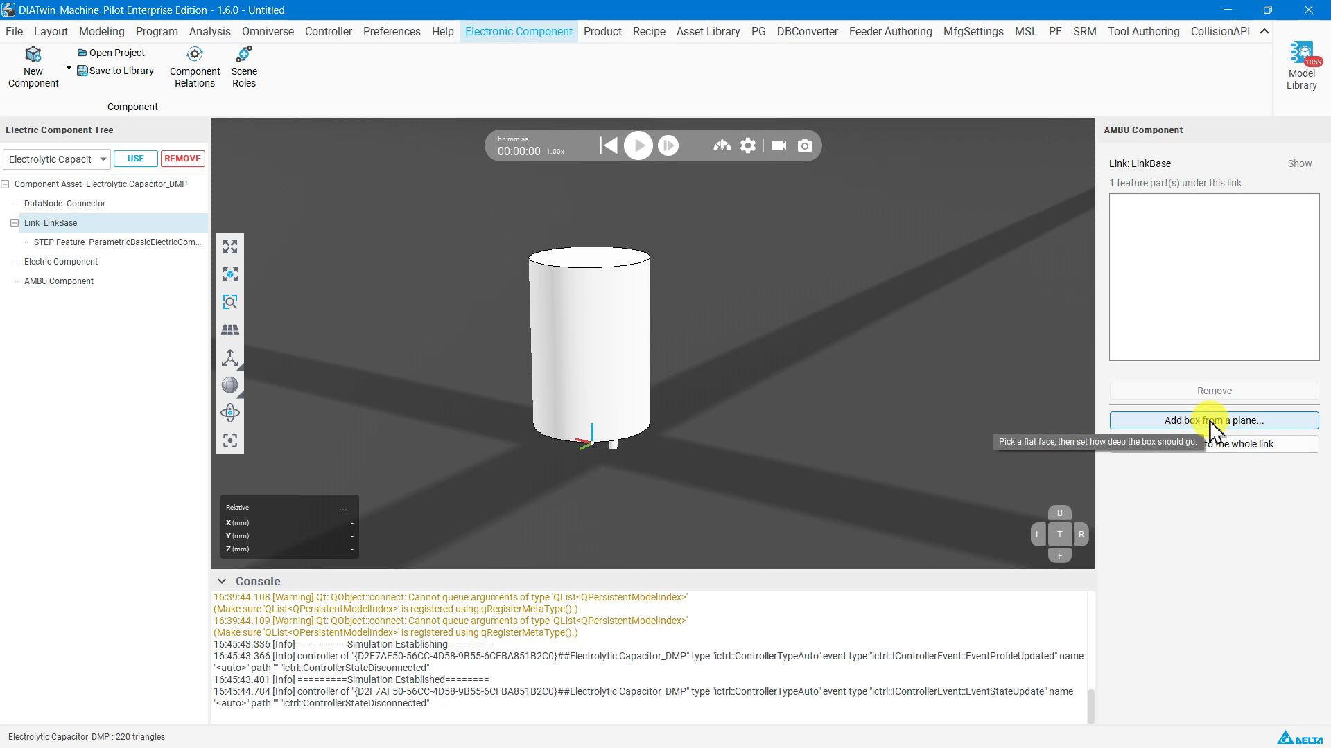Switch to the Omniverse tab
The height and width of the screenshot is (748, 1331).
268,31
